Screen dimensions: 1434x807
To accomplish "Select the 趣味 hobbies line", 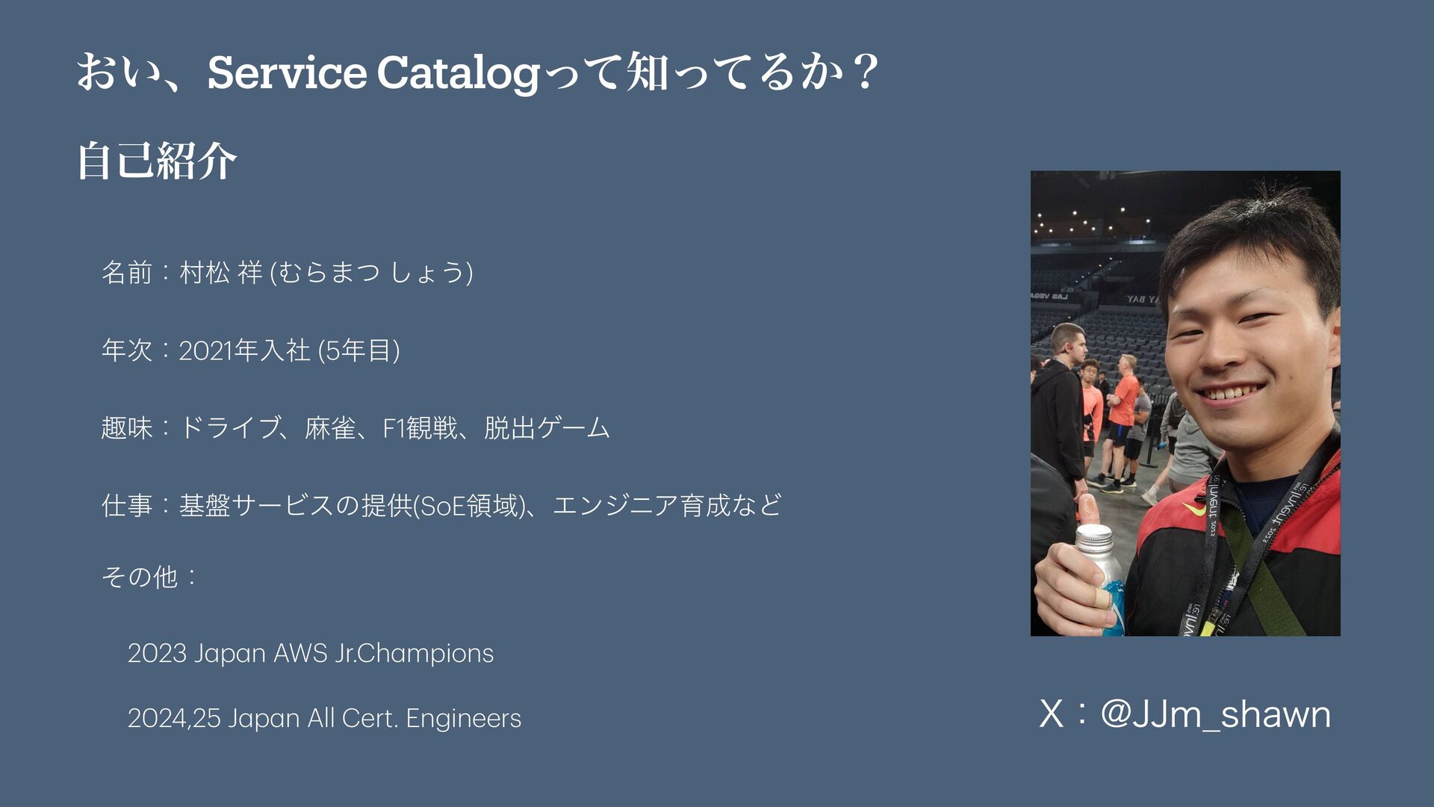I will click(x=356, y=428).
